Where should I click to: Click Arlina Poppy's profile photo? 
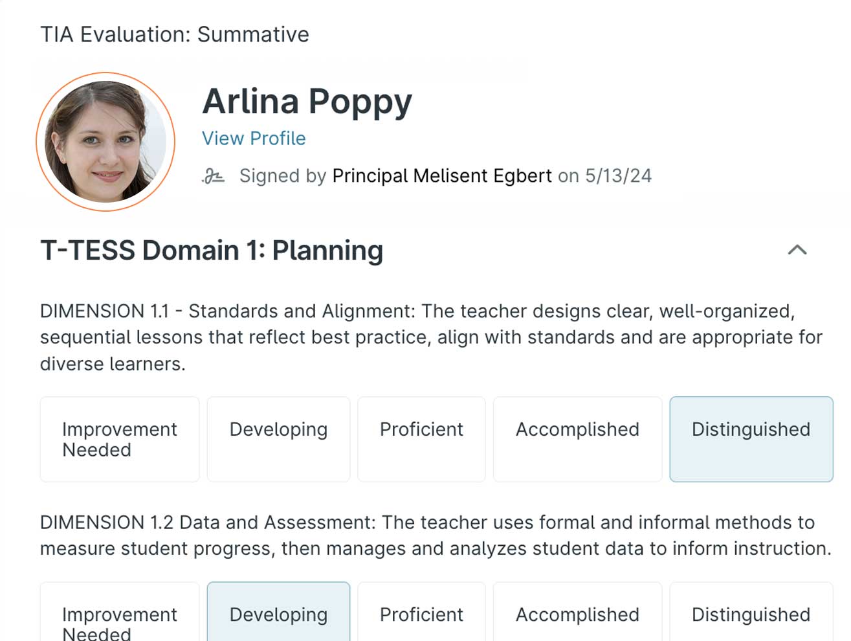[x=105, y=142]
